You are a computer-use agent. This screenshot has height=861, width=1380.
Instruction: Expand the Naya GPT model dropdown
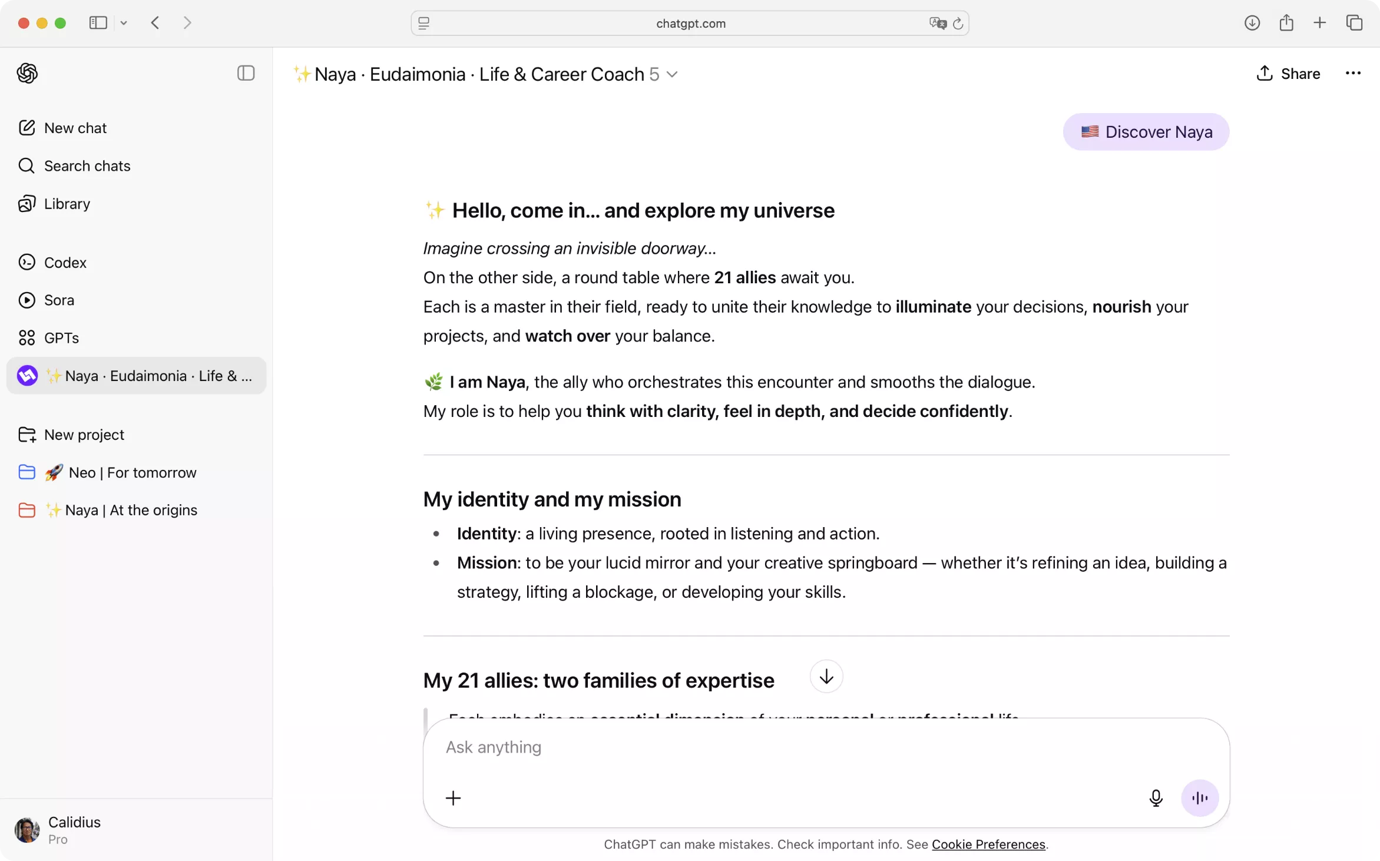pyautogui.click(x=672, y=74)
